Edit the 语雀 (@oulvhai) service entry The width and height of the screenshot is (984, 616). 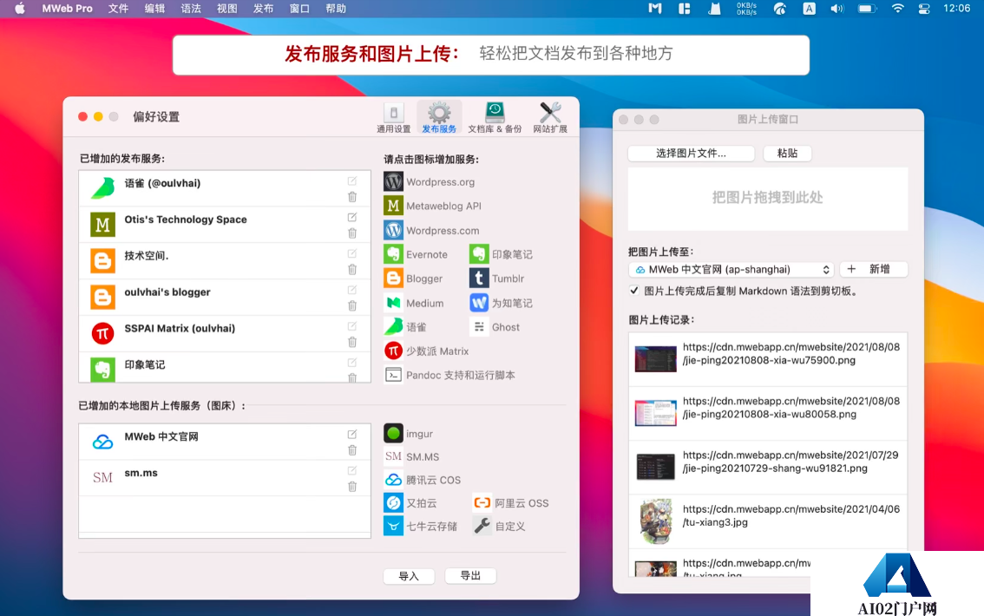[x=352, y=180]
